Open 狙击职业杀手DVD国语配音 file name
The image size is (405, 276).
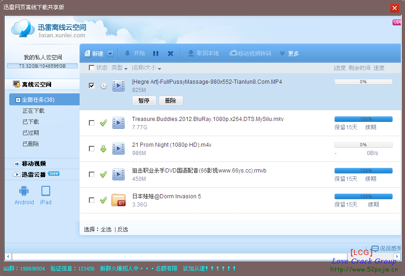pyautogui.click(x=199, y=171)
